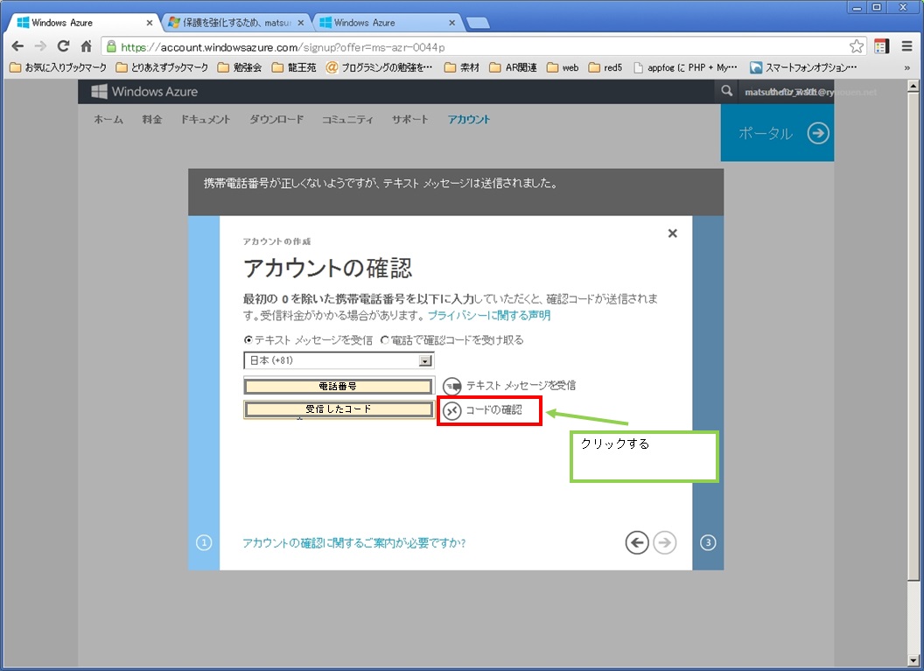Jump to step 3 circle indicator
This screenshot has width=924, height=671.
coord(708,542)
